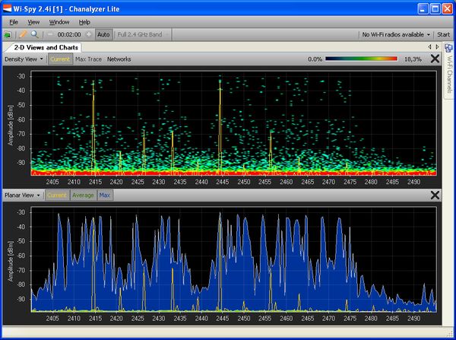This screenshot has width=456, height=340.
Task: Open the No Wi-Fi radios available dropdown
Action: click(396, 35)
